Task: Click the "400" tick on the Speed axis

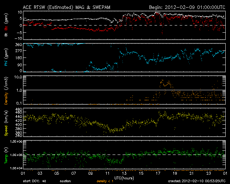Action: pos(19,125)
